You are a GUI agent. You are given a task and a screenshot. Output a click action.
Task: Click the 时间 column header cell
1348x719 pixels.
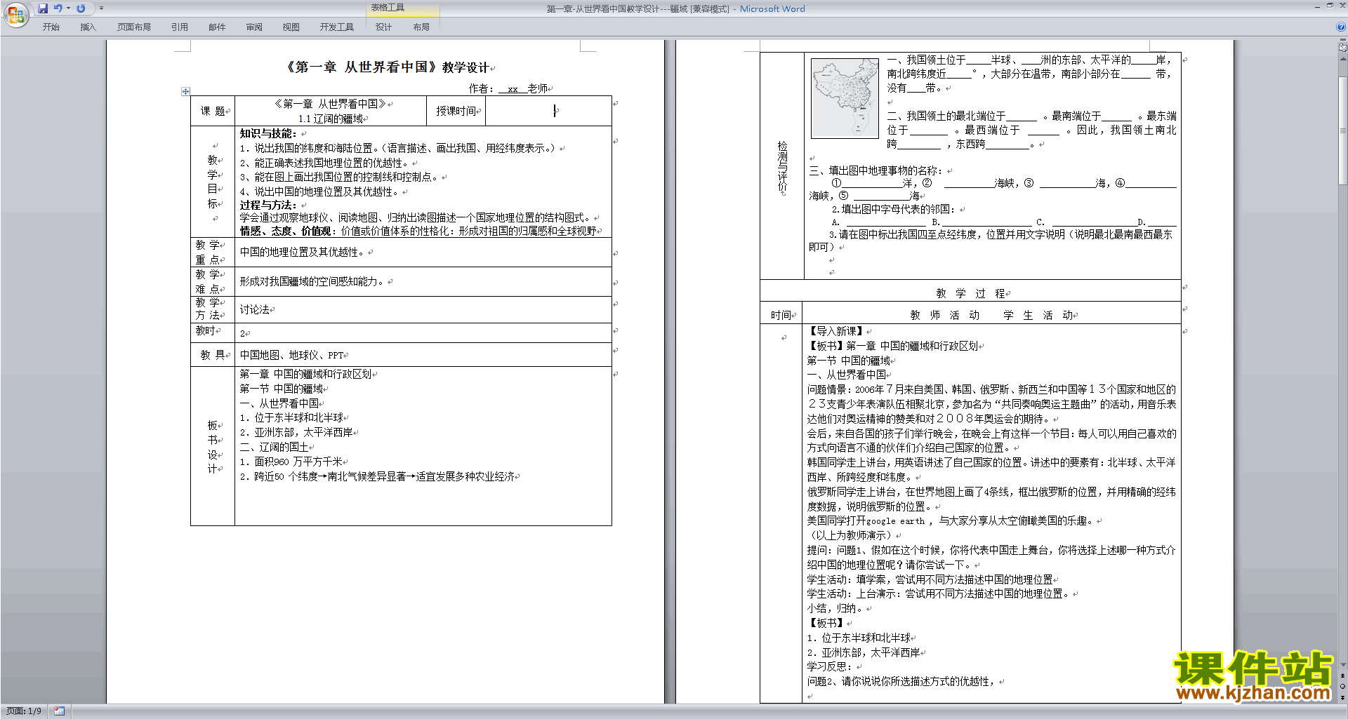[x=781, y=315]
